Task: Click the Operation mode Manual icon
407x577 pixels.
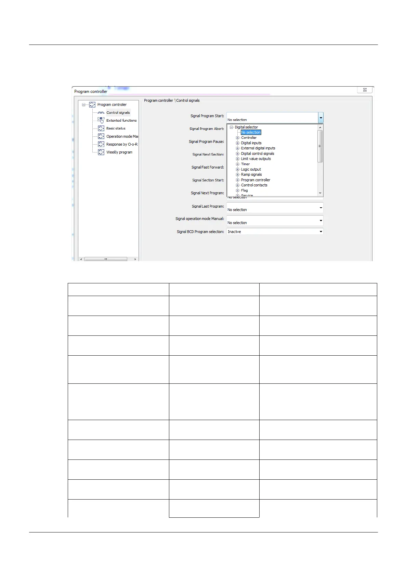Action: (x=101, y=136)
